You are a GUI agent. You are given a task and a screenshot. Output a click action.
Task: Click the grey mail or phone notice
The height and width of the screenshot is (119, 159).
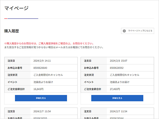point(54,47)
